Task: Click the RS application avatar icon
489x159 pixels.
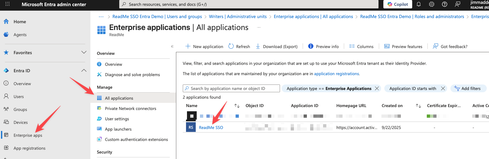Action: point(191,127)
